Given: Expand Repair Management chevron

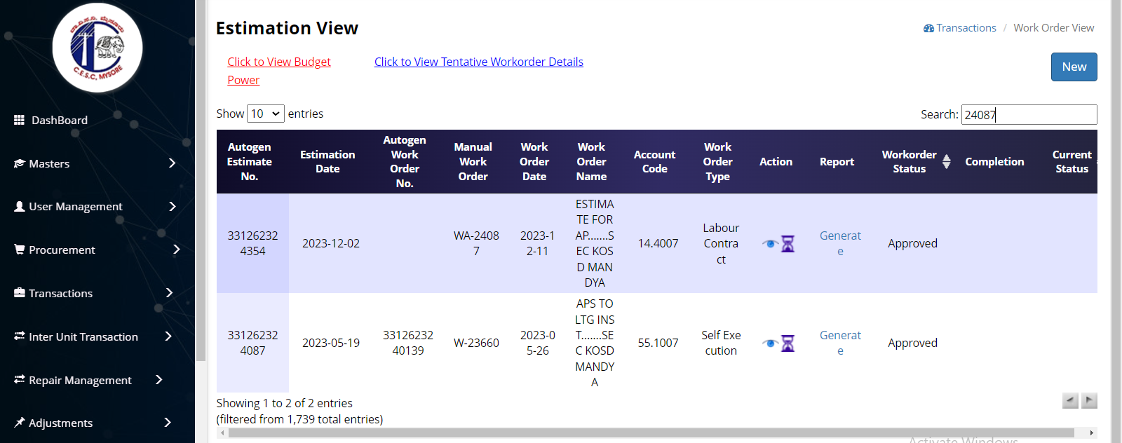Looking at the screenshot, I should [x=159, y=380].
